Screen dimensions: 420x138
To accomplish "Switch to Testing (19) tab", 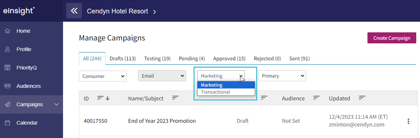I will (157, 59).
